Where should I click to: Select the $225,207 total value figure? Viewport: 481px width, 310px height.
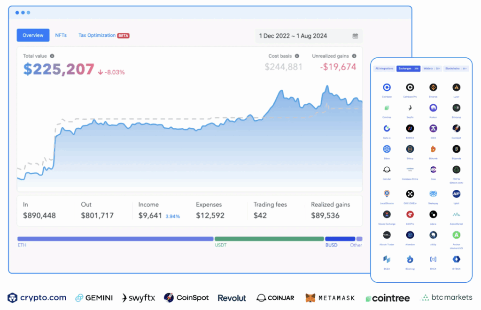coord(59,69)
